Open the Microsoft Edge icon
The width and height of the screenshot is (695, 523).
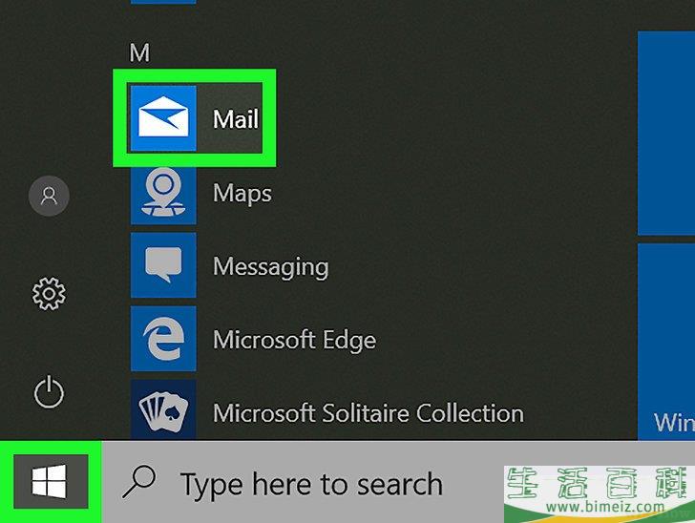point(163,339)
